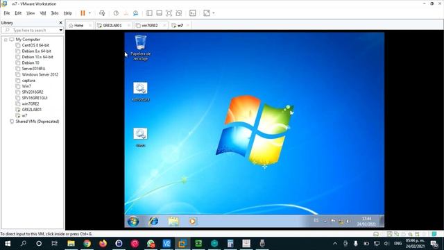Open the VM menu
This screenshot has width=444, height=250.
point(43,13)
